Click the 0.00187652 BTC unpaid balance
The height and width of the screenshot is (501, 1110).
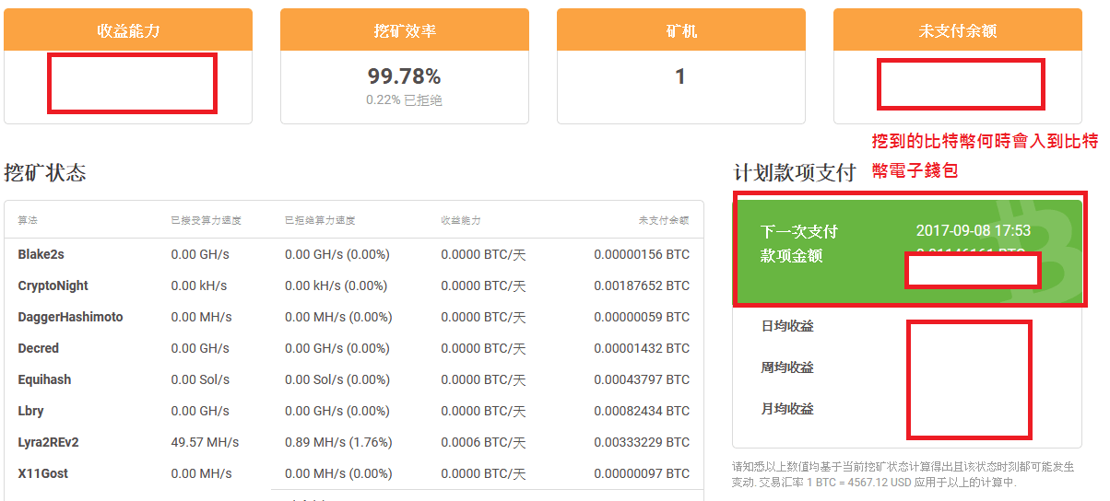[x=642, y=285]
